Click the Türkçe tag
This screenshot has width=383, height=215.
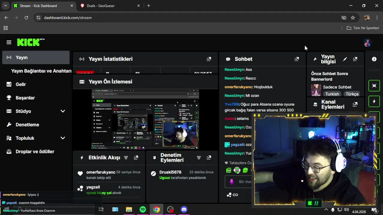[x=352, y=94]
